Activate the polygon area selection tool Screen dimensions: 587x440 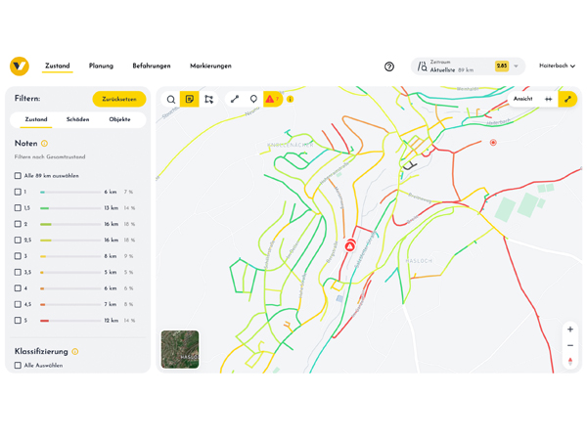click(208, 100)
